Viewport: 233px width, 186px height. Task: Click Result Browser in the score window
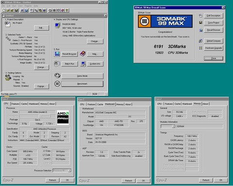(x=214, y=30)
